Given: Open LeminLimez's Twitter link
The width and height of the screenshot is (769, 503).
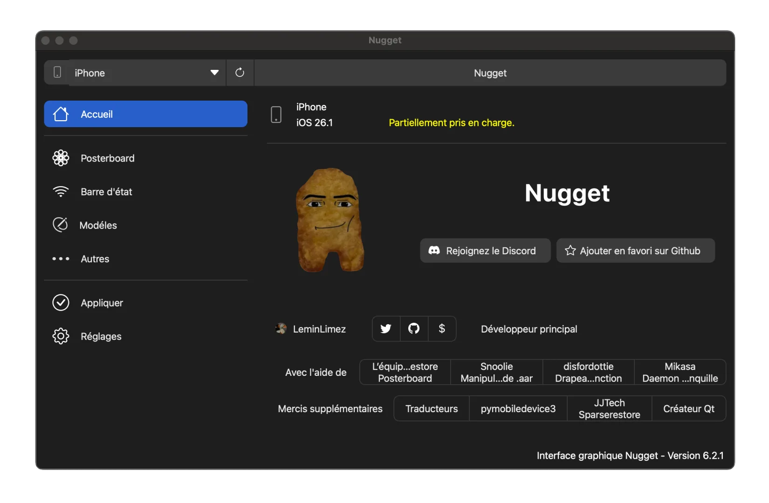Looking at the screenshot, I should (x=386, y=329).
